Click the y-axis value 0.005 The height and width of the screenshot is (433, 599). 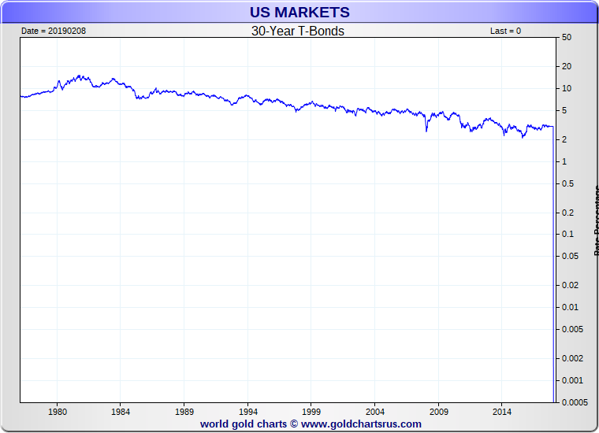(x=573, y=329)
